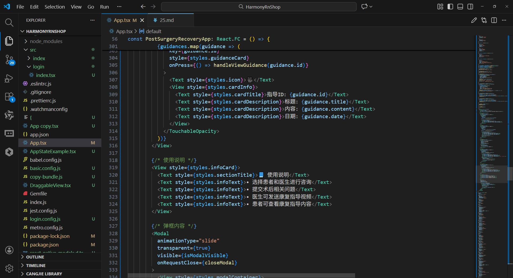The height and width of the screenshot is (278, 513).
Task: Close the App.tsx tab
Action: 142,20
